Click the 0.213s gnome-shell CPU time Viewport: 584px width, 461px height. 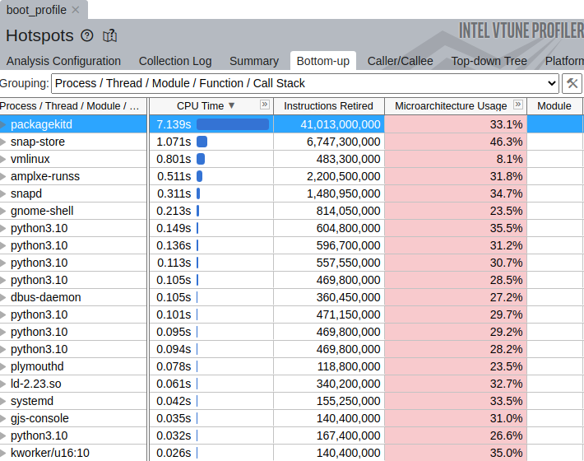coord(174,211)
